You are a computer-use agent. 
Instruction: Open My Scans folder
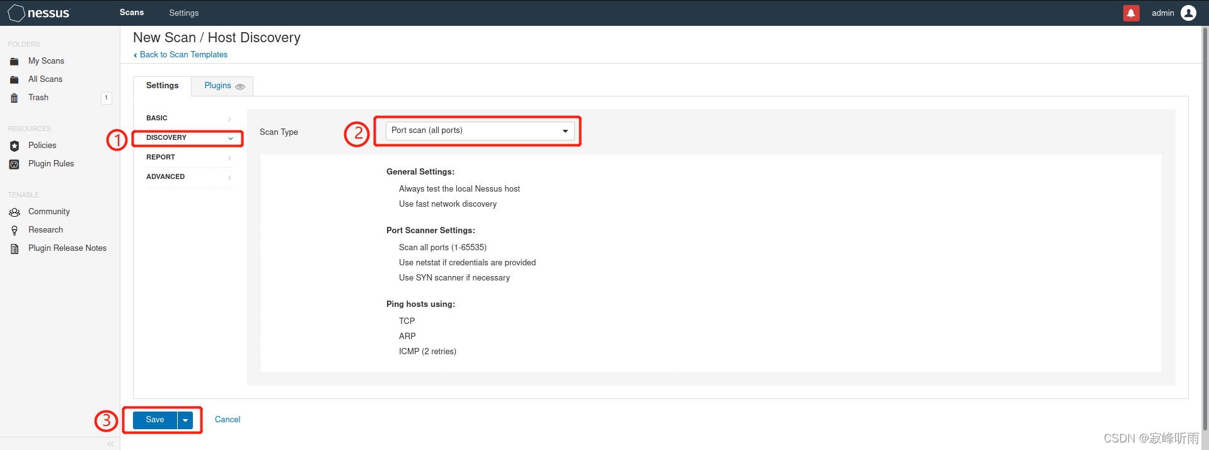pos(46,61)
